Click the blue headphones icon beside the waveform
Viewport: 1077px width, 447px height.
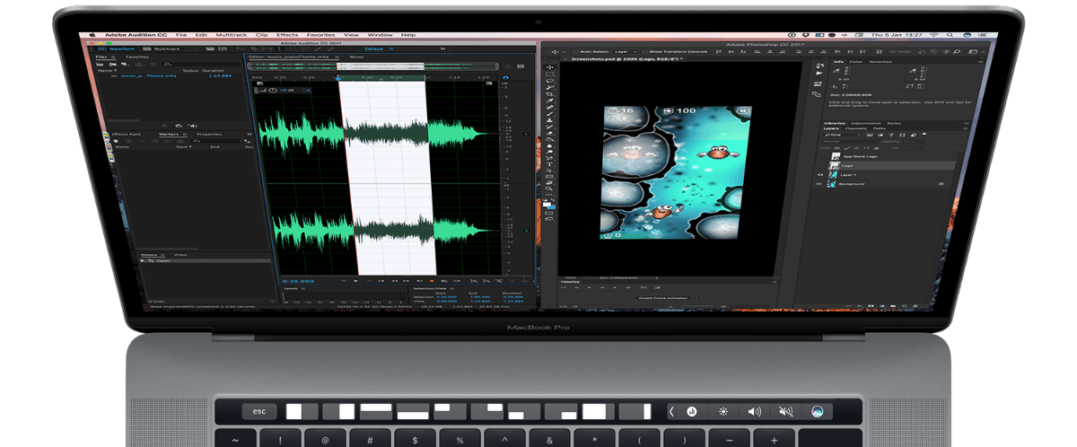[505, 78]
